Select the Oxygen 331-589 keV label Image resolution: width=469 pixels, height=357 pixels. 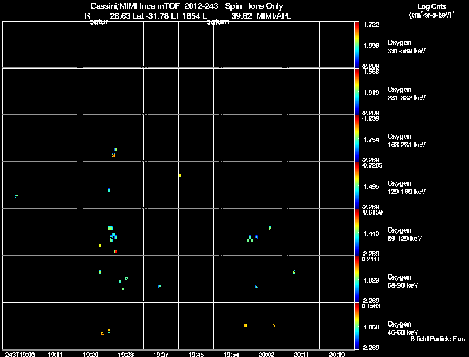[x=406, y=47]
